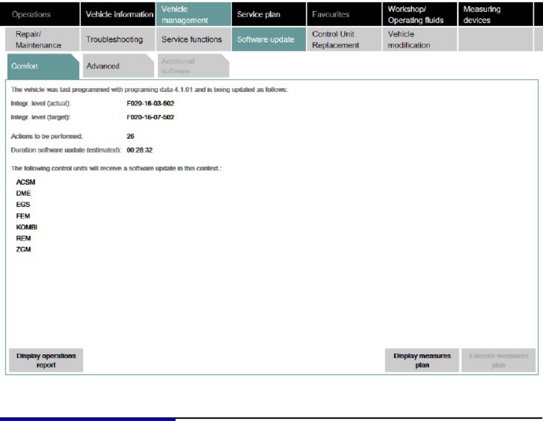Click the blue progress bar at bottom
Image resolution: width=543 pixels, height=421 pixels.
tap(88, 420)
